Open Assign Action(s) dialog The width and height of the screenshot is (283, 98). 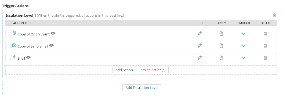pos(153,70)
